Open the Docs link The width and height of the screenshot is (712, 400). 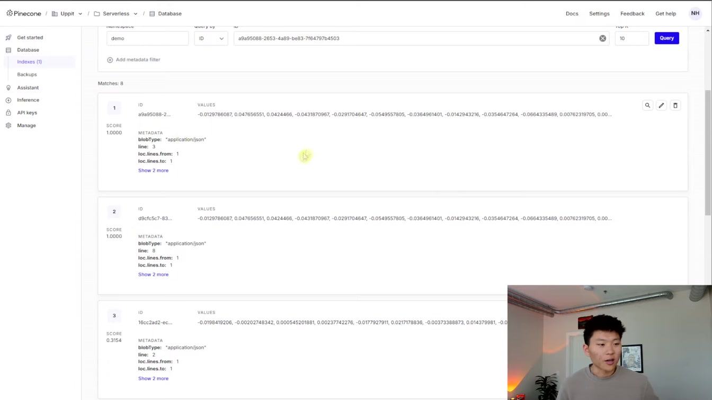572,13
